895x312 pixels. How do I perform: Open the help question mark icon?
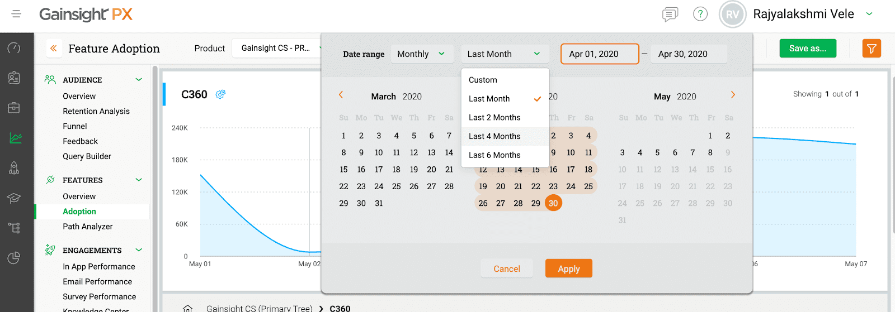700,14
